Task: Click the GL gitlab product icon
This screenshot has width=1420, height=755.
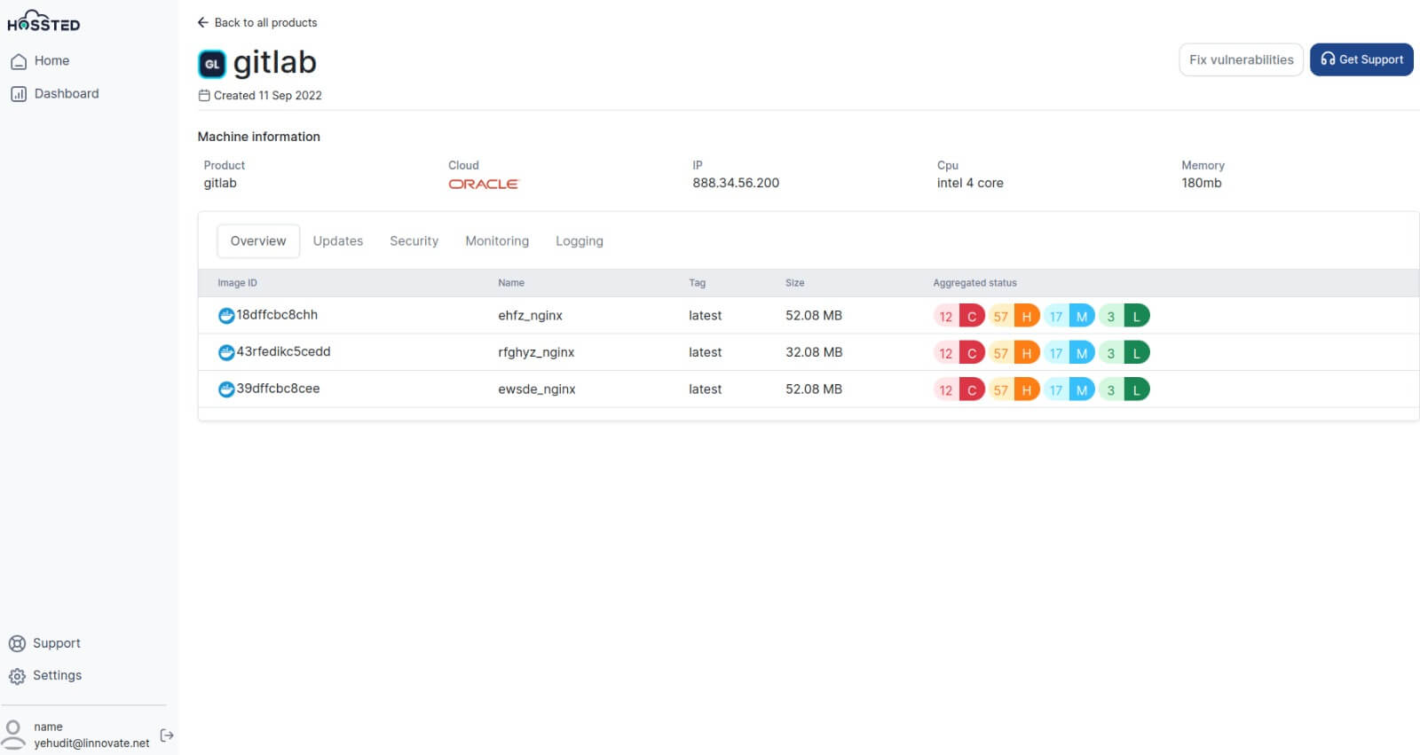Action: pyautogui.click(x=212, y=64)
